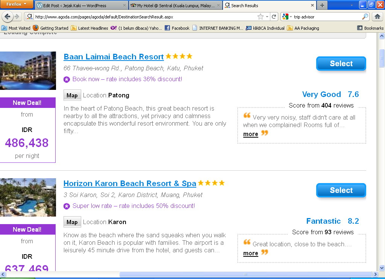Click in the address bar URL field

coord(143,17)
